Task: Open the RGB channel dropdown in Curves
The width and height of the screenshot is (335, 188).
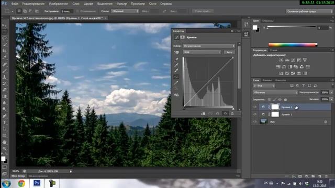Action: pos(202,52)
